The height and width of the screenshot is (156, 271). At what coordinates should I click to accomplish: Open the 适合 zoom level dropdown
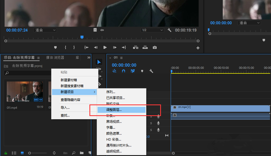(45, 30)
